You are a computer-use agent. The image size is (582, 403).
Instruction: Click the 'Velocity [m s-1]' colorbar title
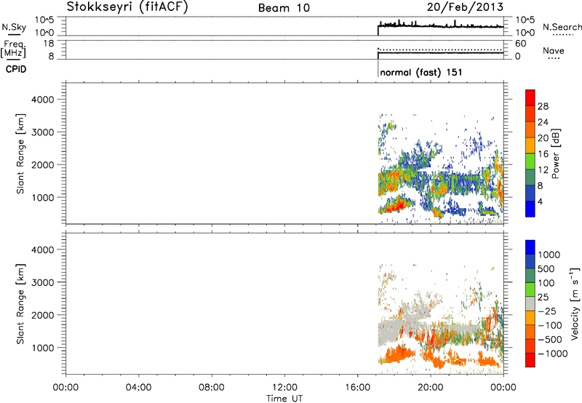pos(575,303)
